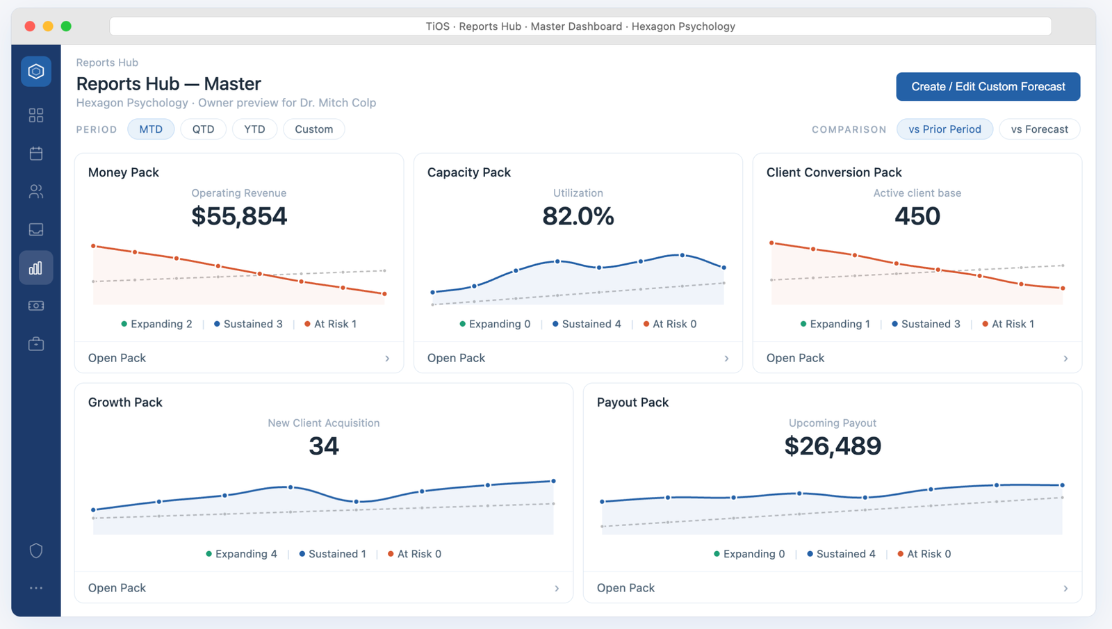Select the QTD period pill
Image resolution: width=1112 pixels, height=629 pixels.
[x=204, y=129]
